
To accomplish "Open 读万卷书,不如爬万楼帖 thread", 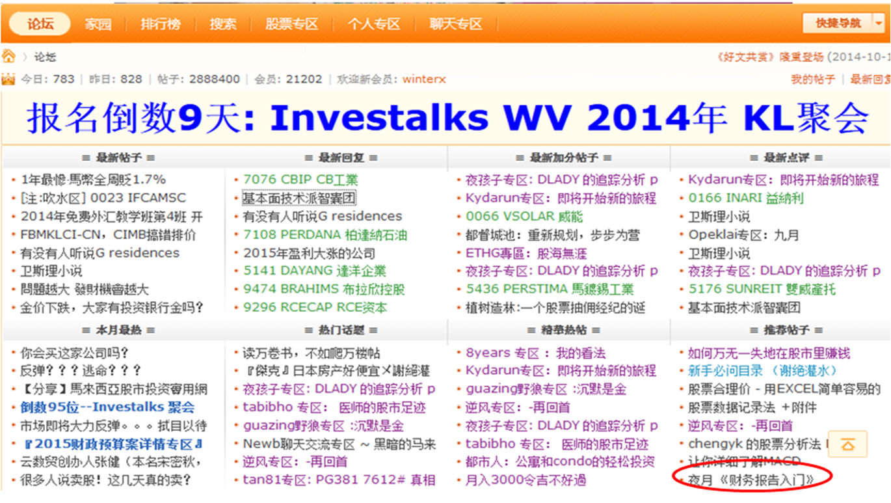I will pos(312,353).
